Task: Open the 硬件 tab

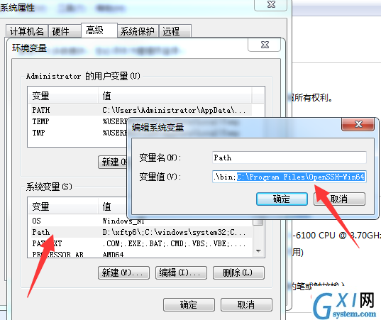Action: click(65, 31)
